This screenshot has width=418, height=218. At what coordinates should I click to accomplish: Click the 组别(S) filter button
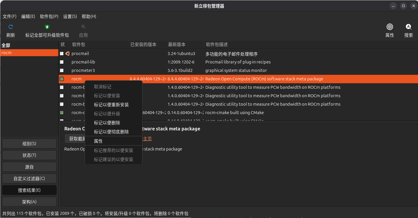click(x=29, y=143)
